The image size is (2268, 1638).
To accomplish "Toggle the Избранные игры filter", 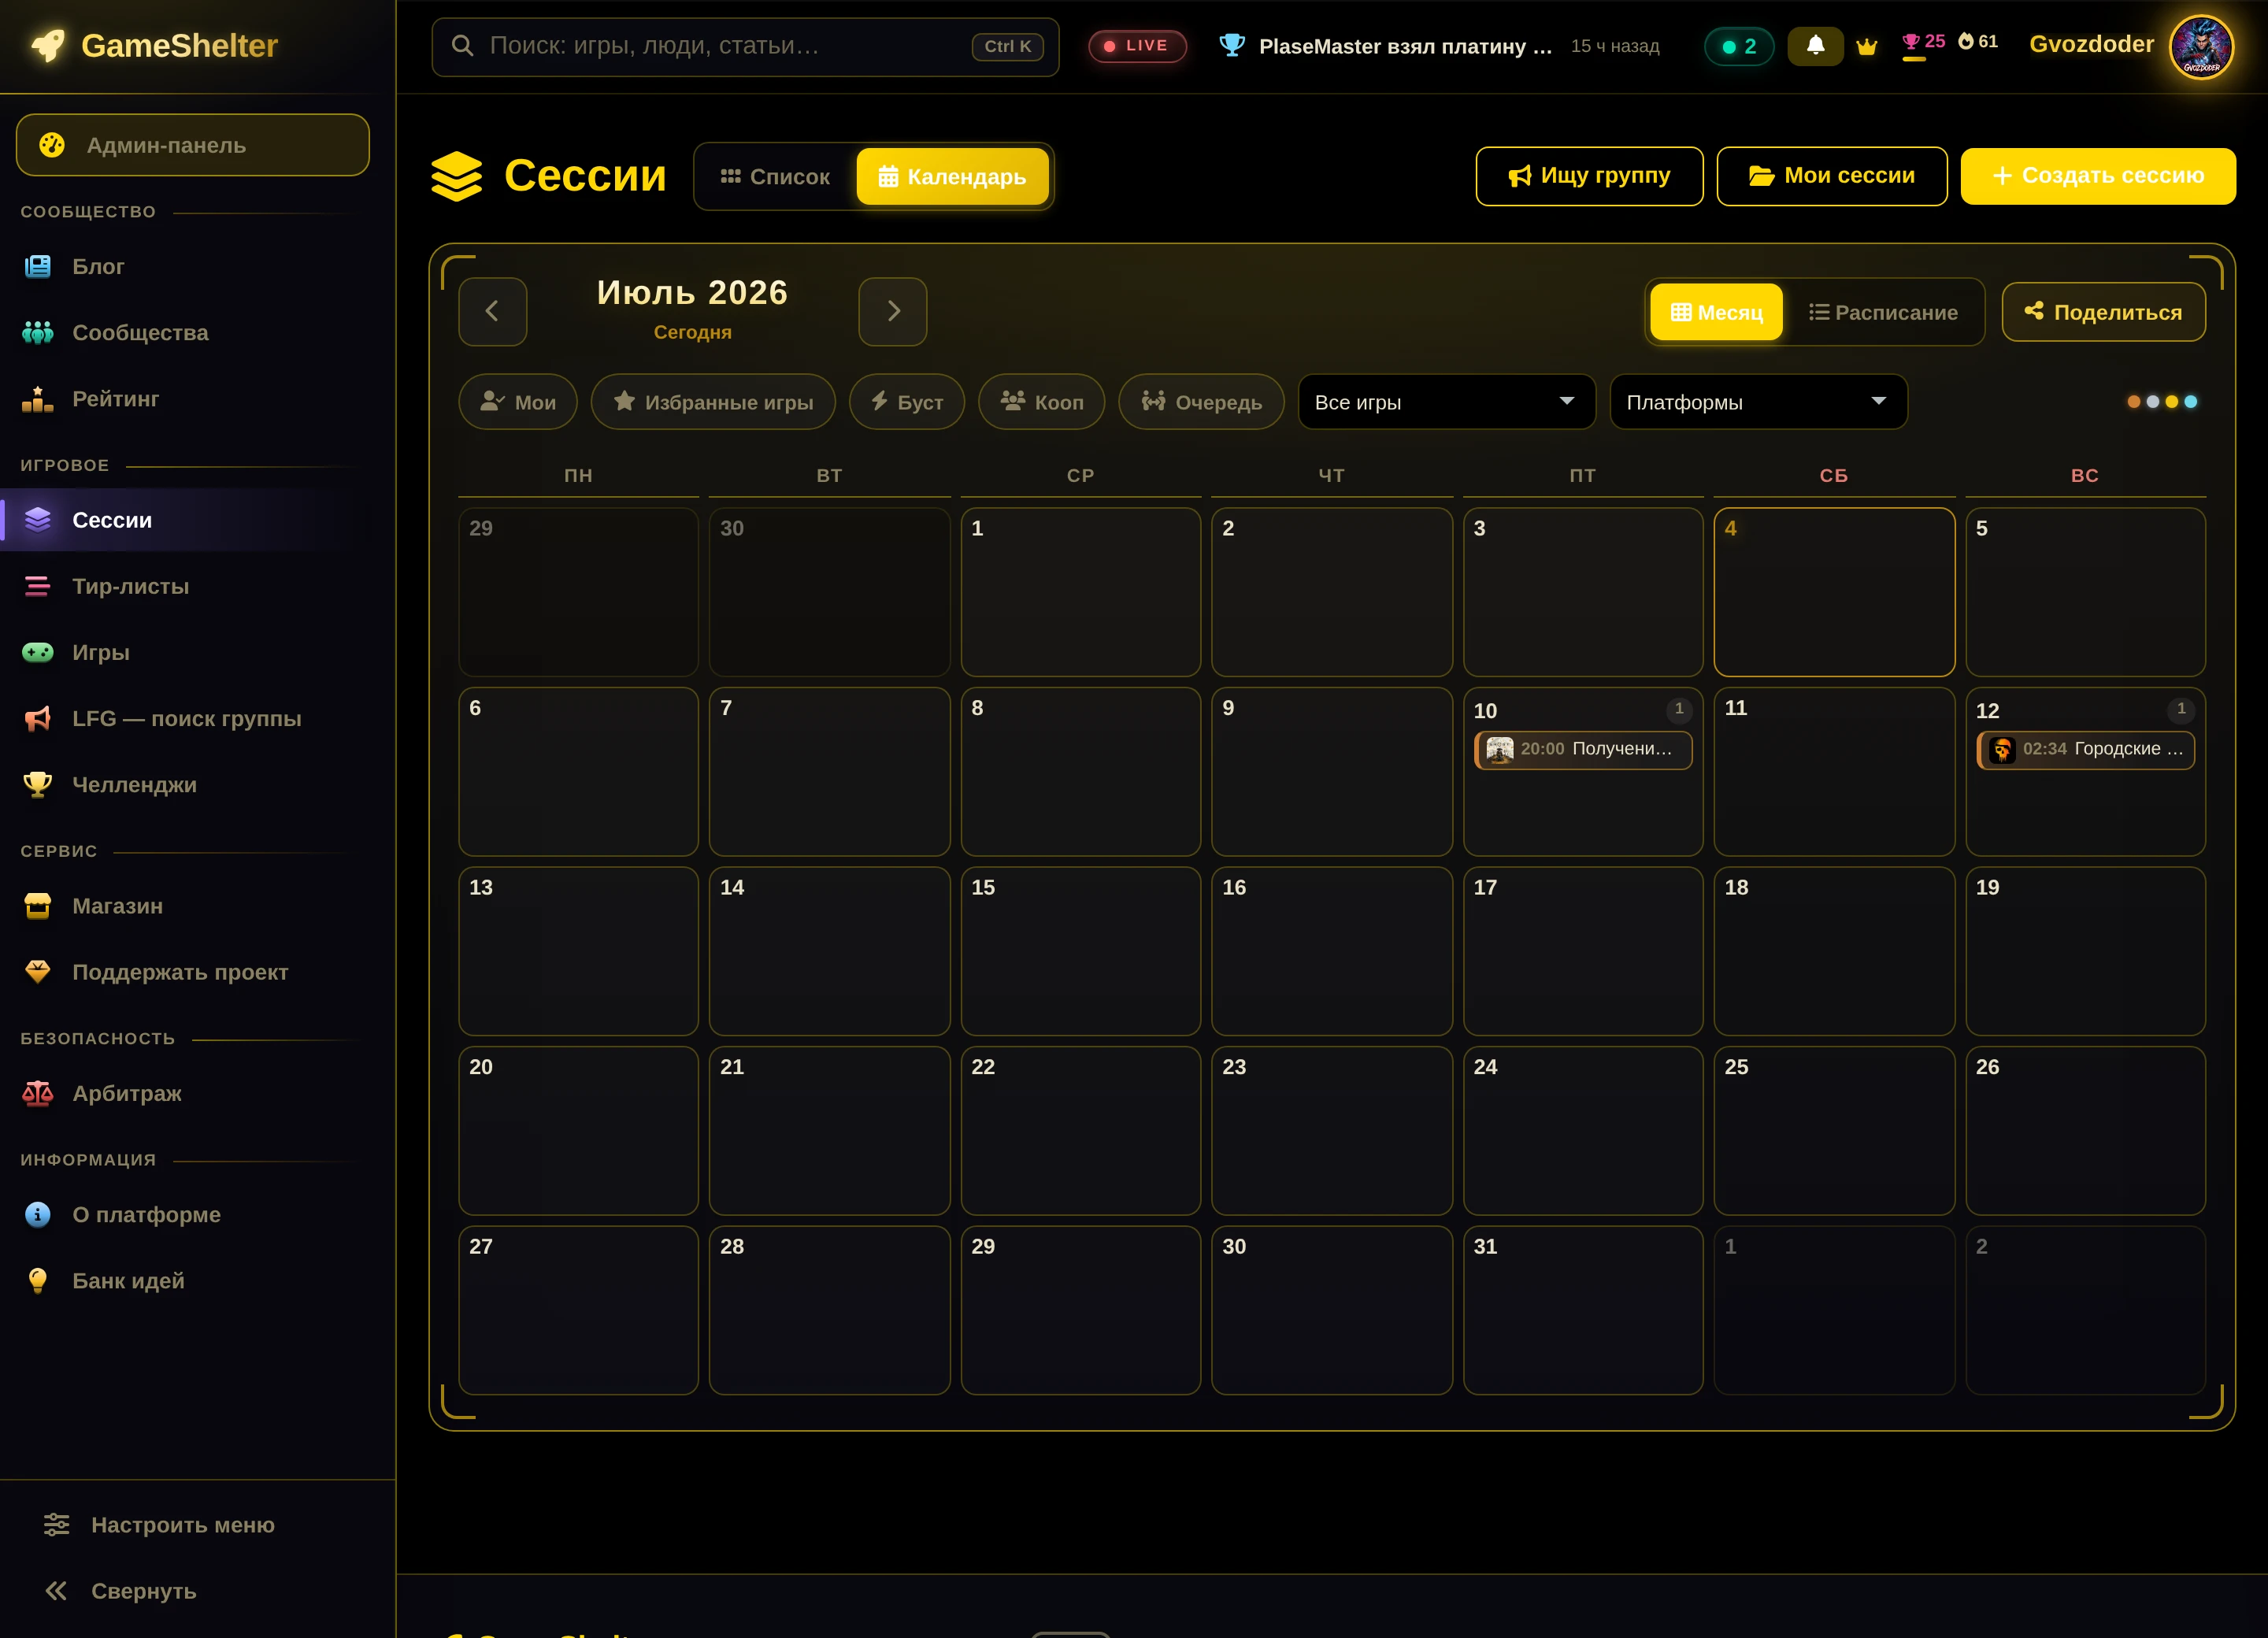I will [x=713, y=402].
